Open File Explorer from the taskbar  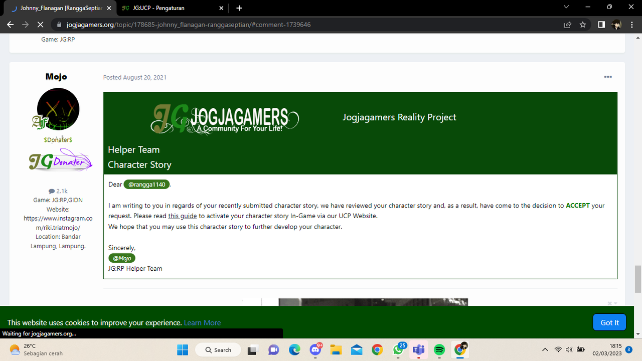pos(336,349)
